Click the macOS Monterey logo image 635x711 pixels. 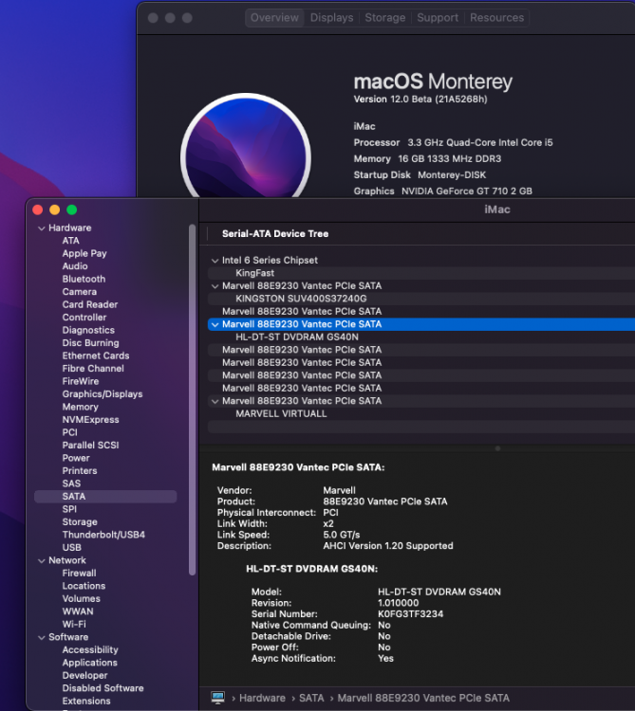(x=246, y=147)
